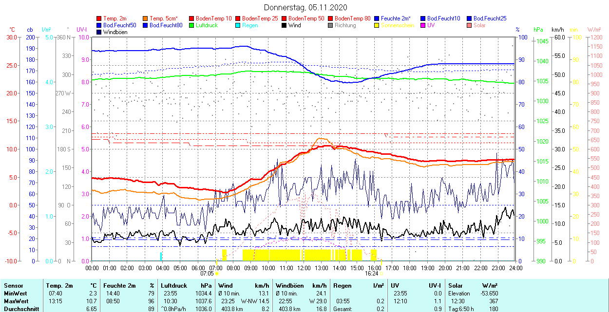This screenshot has height=312, width=609.
Task: Click the orange Temp. 5cm legend swatch
Action: click(146, 18)
